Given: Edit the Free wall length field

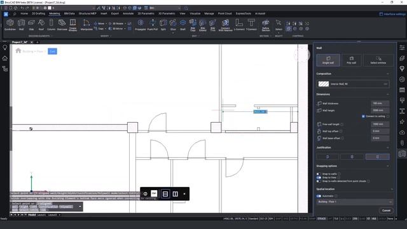Looking at the screenshot, I should pos(380,125).
